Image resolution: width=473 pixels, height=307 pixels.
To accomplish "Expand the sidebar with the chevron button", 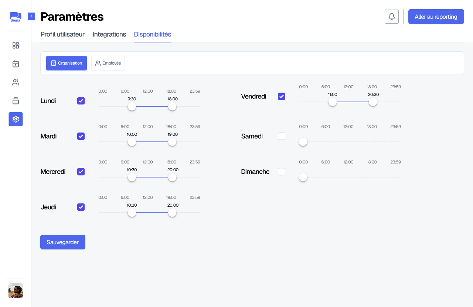I will 31,16.
